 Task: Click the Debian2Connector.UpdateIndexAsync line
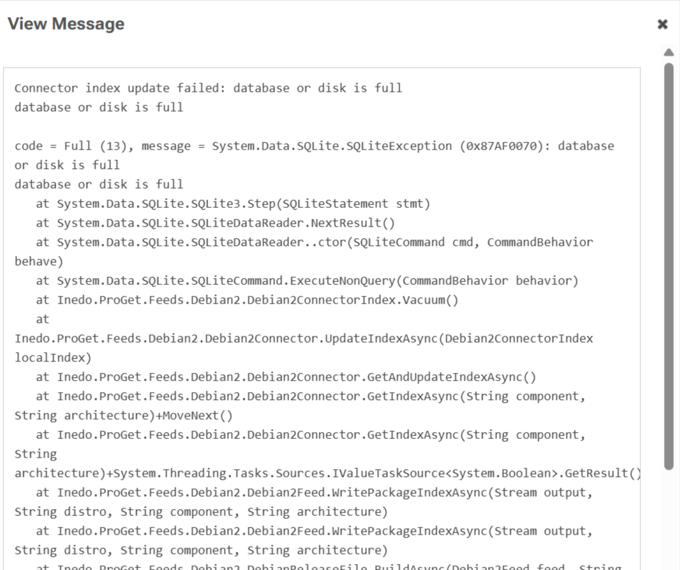[x=303, y=339]
